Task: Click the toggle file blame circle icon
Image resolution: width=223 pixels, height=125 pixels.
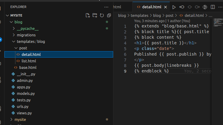Action: 190,7
